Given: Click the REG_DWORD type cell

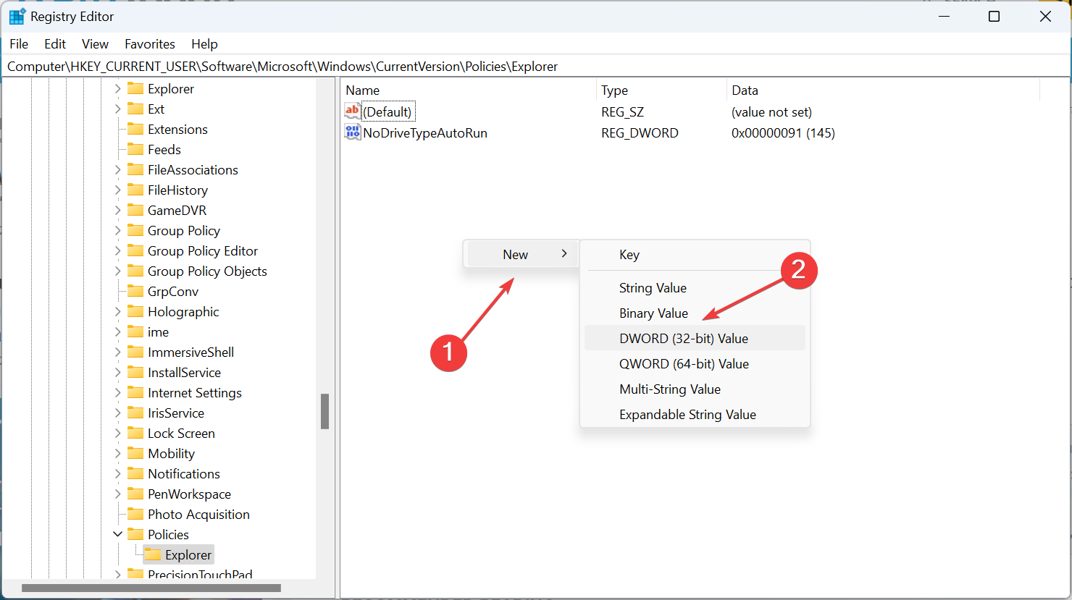Looking at the screenshot, I should pos(640,133).
